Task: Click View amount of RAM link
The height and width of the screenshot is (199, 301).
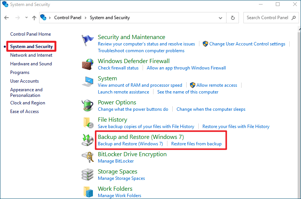Action: 140,85
